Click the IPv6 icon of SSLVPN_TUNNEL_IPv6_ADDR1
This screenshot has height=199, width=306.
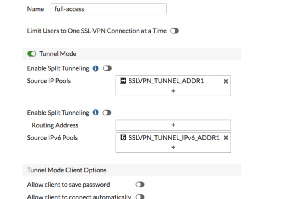coord(123,137)
